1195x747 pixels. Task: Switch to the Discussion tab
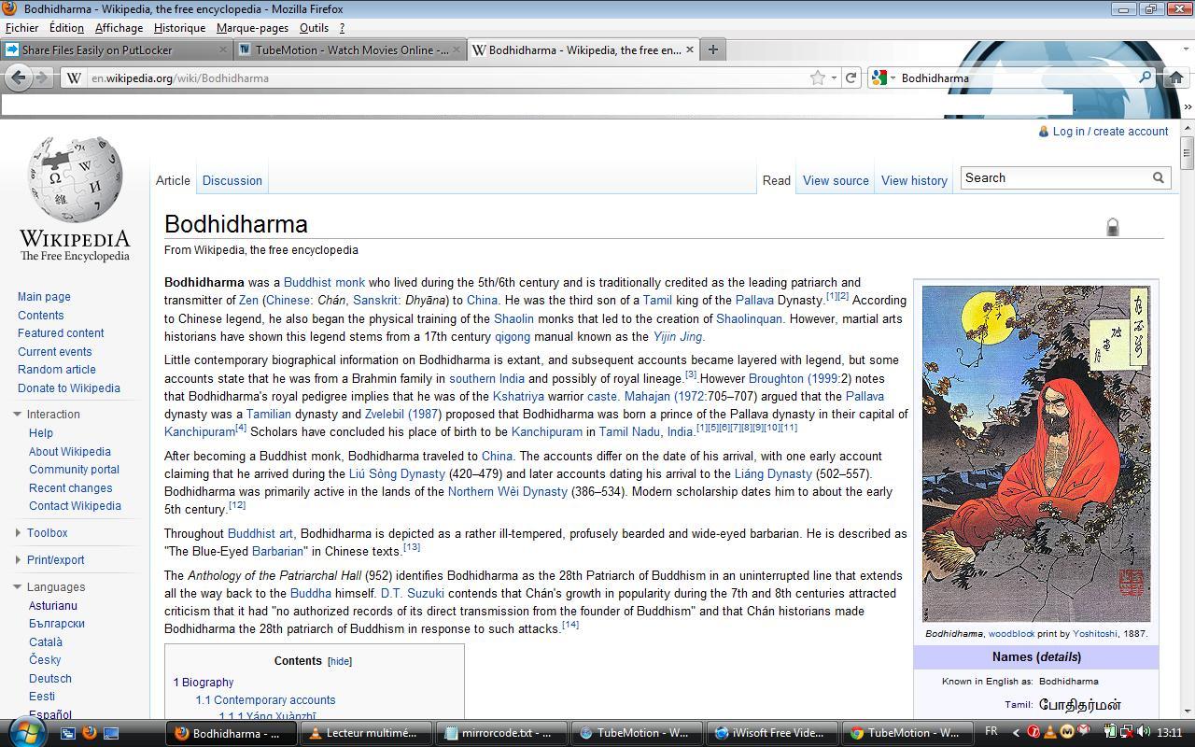(x=232, y=180)
